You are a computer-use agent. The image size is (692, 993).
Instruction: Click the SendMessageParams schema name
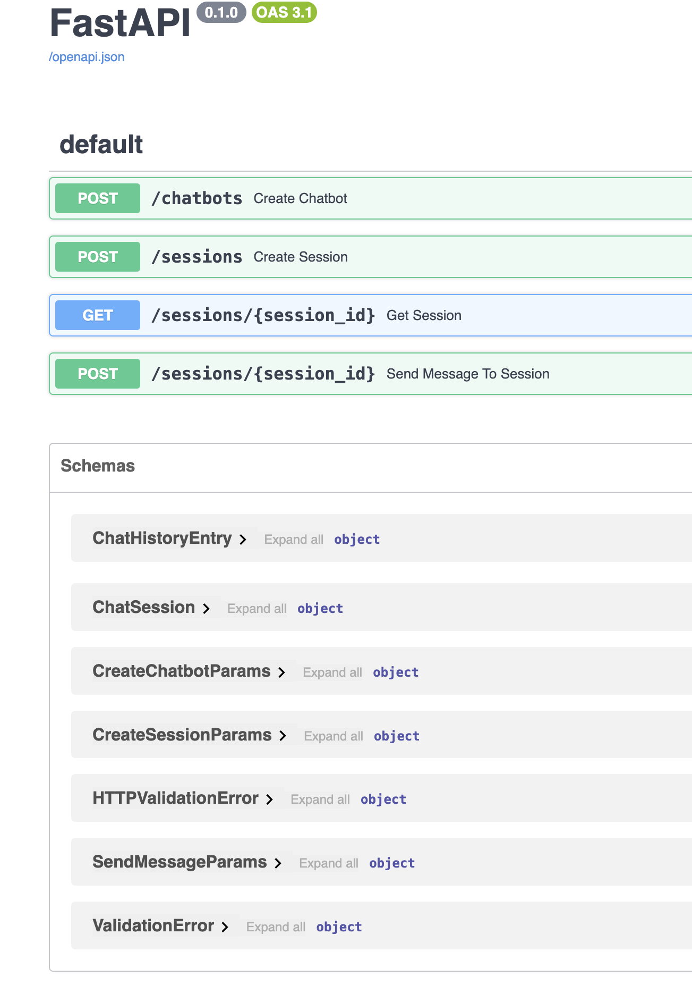tap(180, 862)
